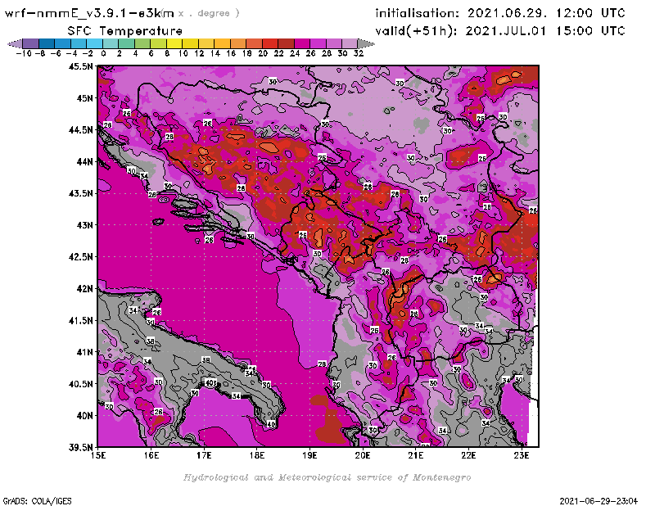
Task: Click the '42N' latitude label
Action: 84,289
